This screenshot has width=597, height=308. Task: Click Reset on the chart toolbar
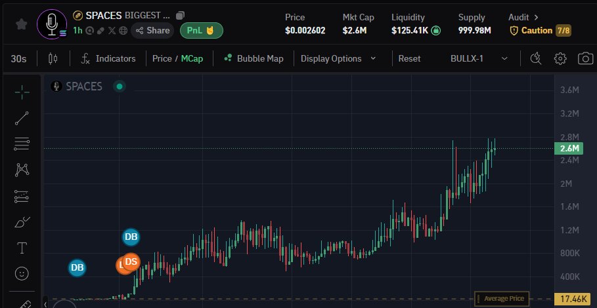(x=409, y=58)
